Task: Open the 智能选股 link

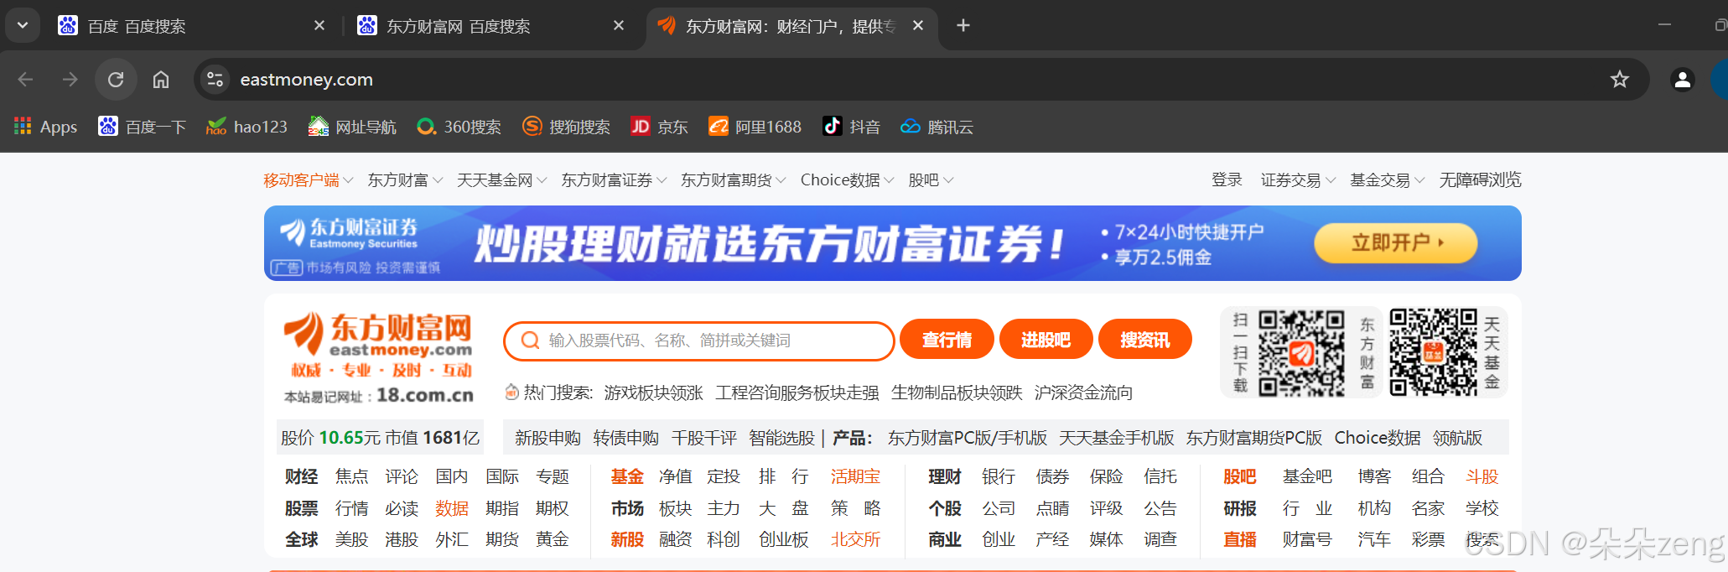Action: [x=781, y=438]
